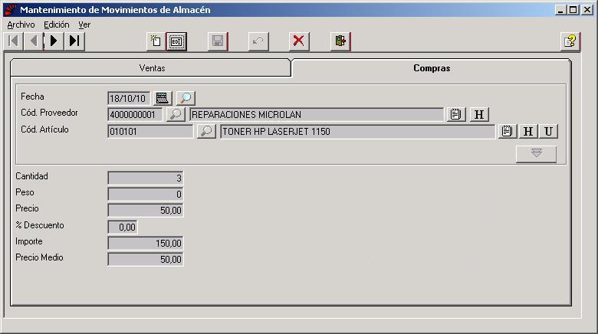Click the application icon in title bar
The width and height of the screenshot is (598, 334).
pos(11,10)
